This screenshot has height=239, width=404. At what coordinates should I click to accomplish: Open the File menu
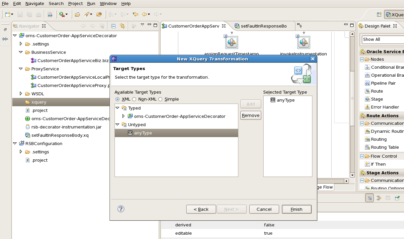[5, 3]
